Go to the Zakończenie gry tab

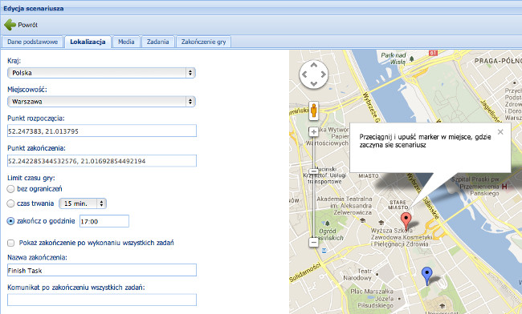[203, 42]
